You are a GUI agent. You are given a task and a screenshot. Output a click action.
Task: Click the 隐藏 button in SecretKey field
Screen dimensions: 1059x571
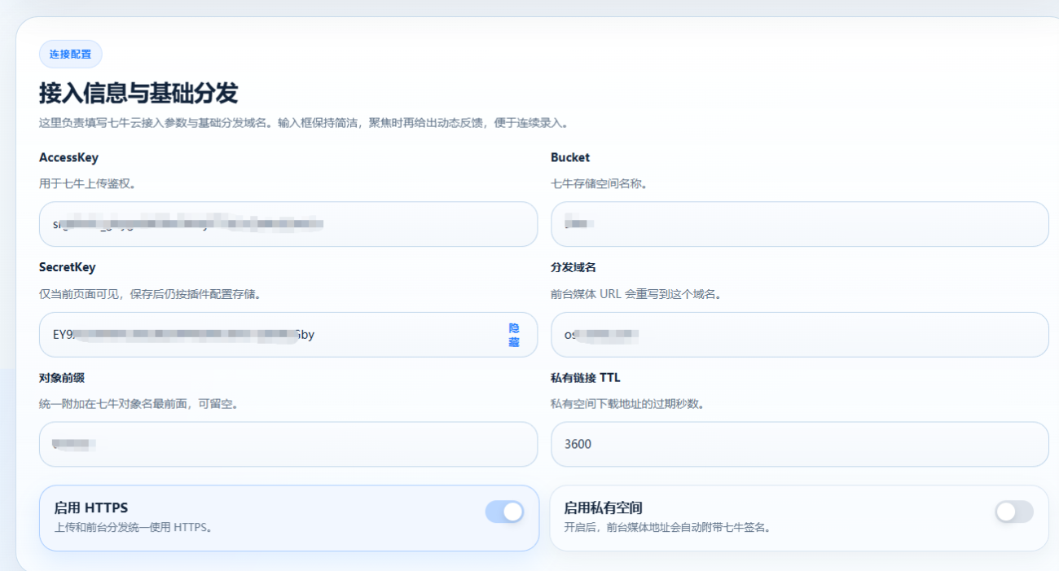click(x=514, y=335)
